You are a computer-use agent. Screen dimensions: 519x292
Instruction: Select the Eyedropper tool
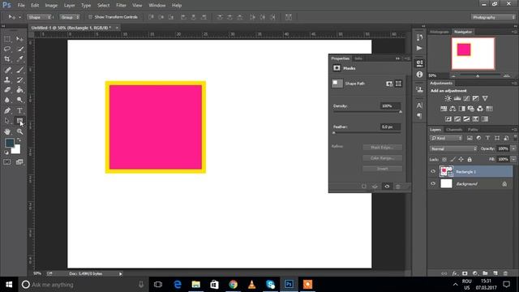19,59
